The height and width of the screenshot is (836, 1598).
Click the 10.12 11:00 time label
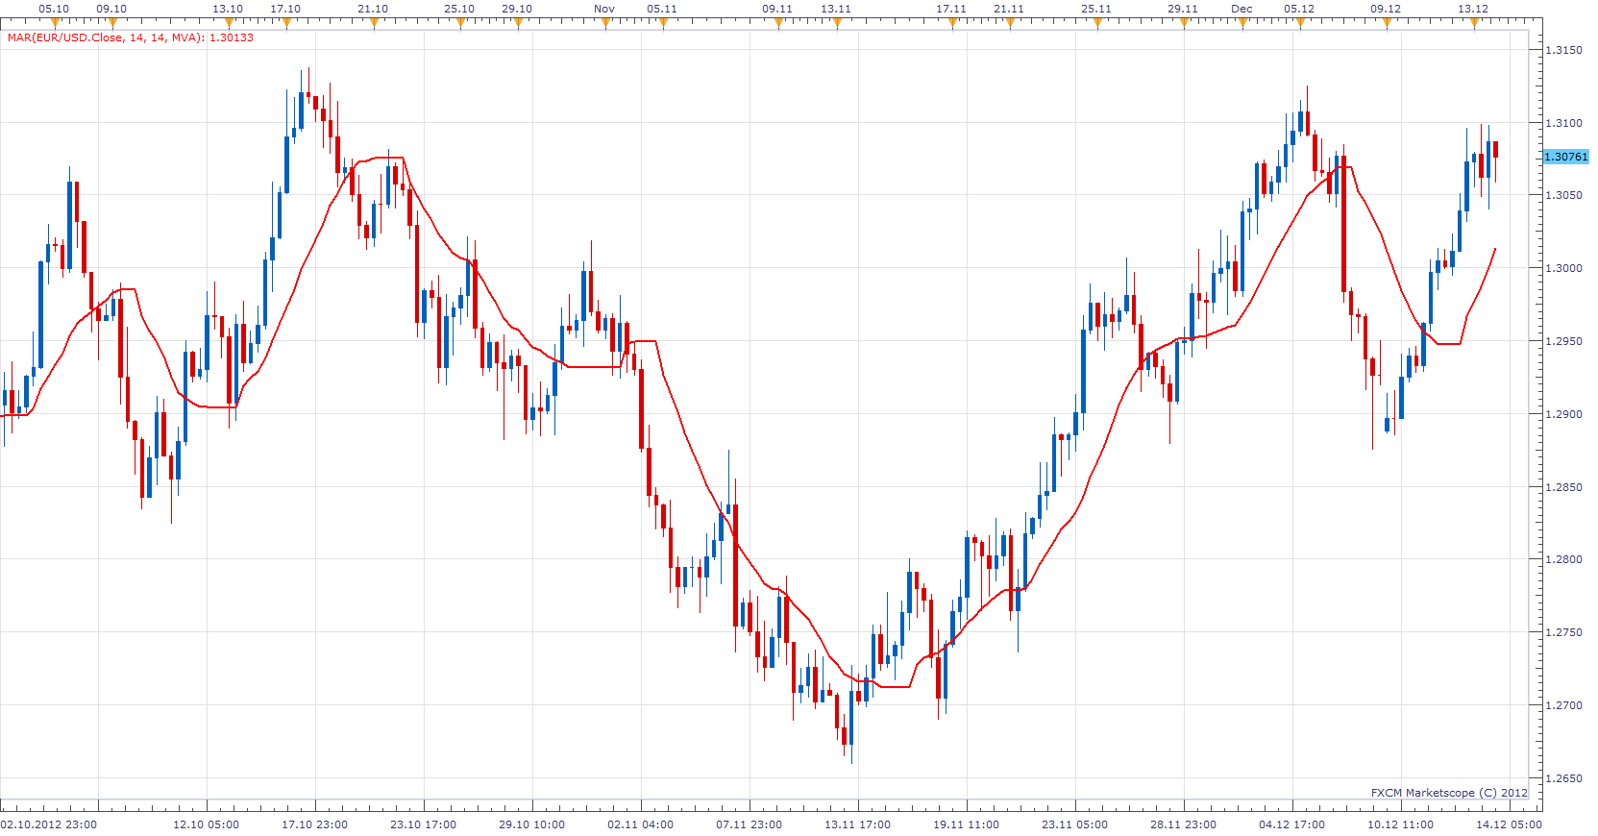click(1401, 824)
